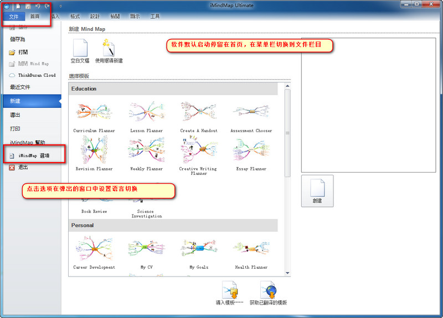Select the Weekly Planner template
This screenshot has height=318, width=443.
147,154
